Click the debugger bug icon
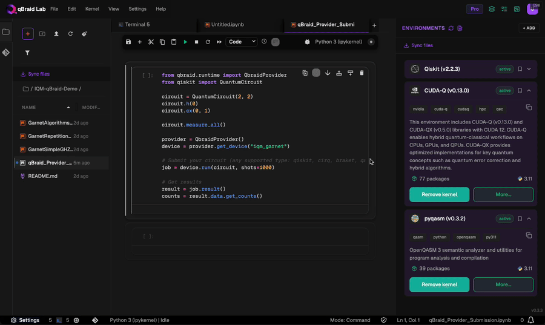The height and width of the screenshot is (325, 545). [307, 42]
